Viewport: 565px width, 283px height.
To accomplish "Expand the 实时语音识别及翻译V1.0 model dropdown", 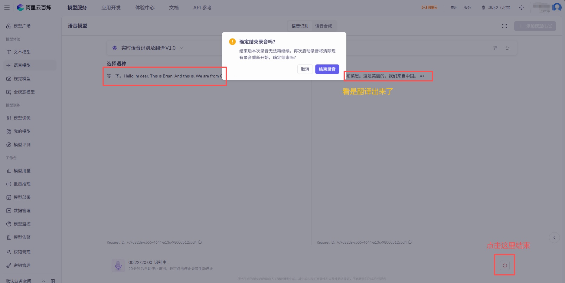I will coord(181,48).
